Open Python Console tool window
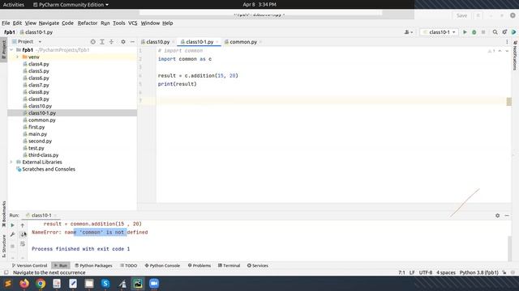This screenshot has height=291, width=519. [162, 266]
